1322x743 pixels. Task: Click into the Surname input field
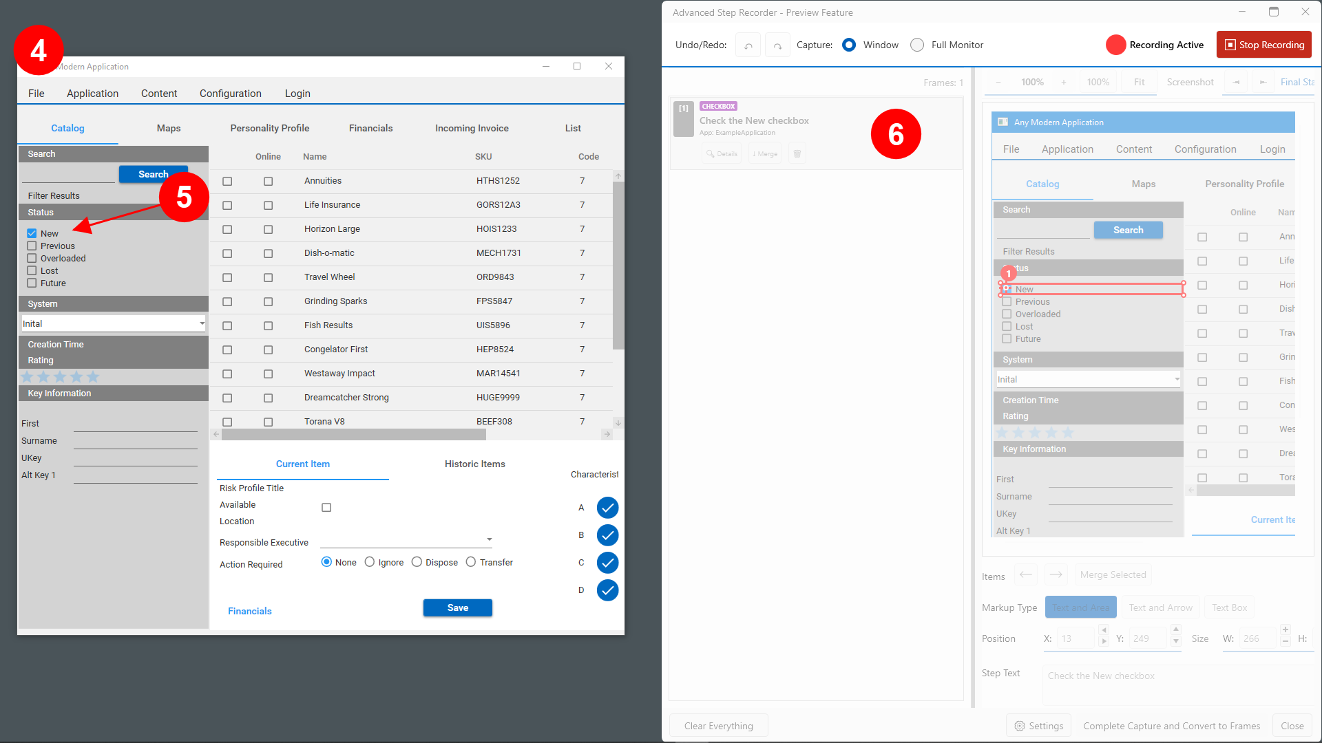[x=135, y=441]
